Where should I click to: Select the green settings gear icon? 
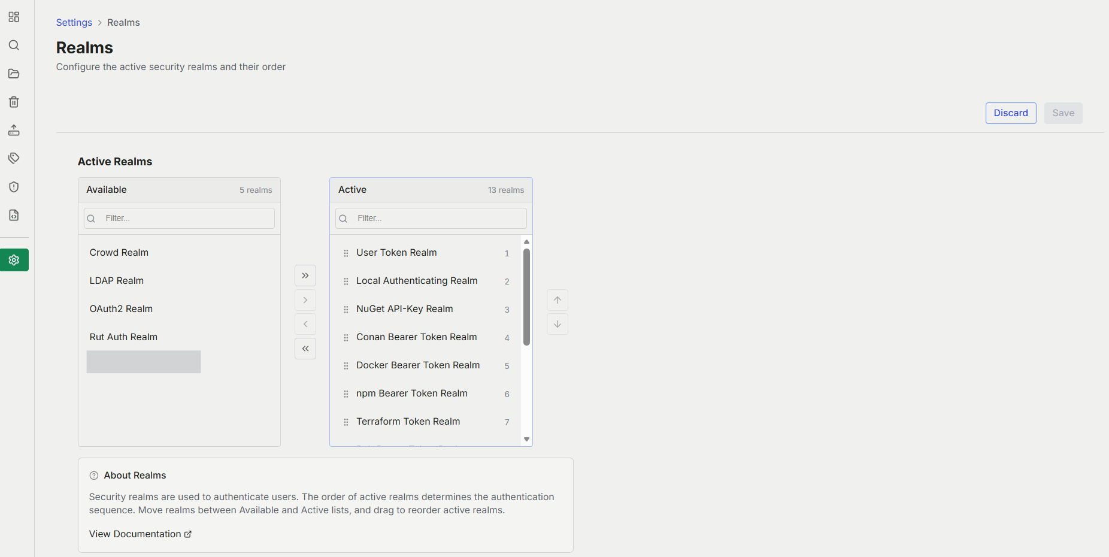click(x=14, y=260)
